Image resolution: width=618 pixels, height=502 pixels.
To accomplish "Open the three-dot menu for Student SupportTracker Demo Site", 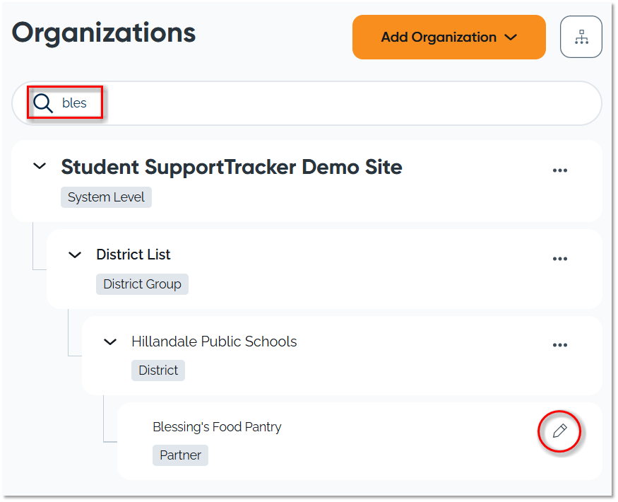I will 559,170.
